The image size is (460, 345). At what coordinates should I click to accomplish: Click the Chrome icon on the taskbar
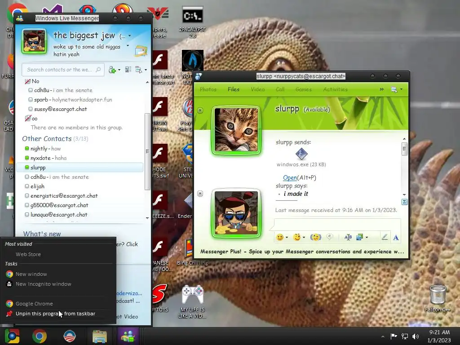coord(40,336)
